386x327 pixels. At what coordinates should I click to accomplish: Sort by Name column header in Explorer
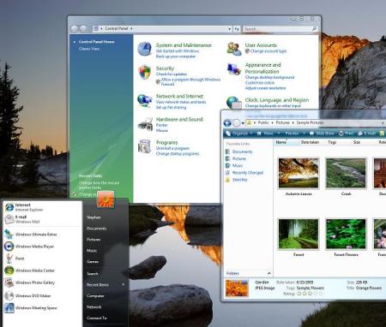pyautogui.click(x=286, y=142)
